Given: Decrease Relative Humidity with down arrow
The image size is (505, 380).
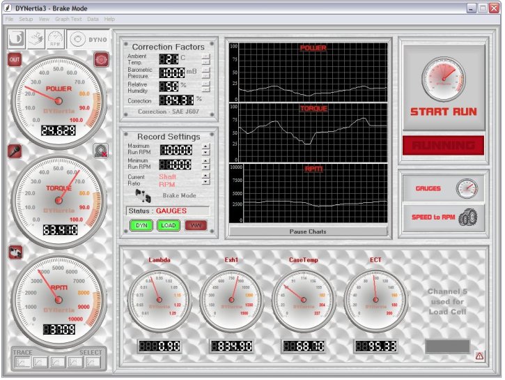Looking at the screenshot, I should 205,89.
